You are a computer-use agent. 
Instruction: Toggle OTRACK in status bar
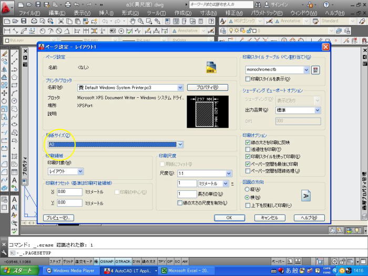tap(123, 261)
